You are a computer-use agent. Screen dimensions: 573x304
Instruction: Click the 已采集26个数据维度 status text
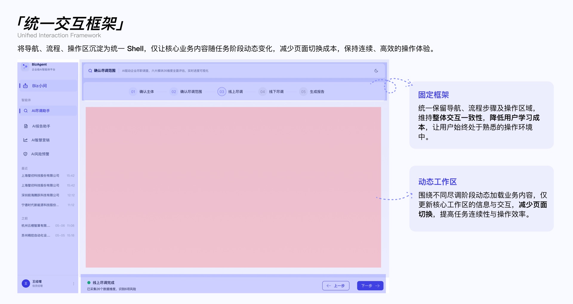click(x=111, y=289)
